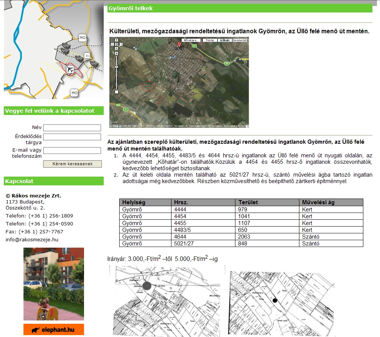The height and width of the screenshot is (337, 380).
Task: Open the Bővebben map options
Action: point(190,40)
